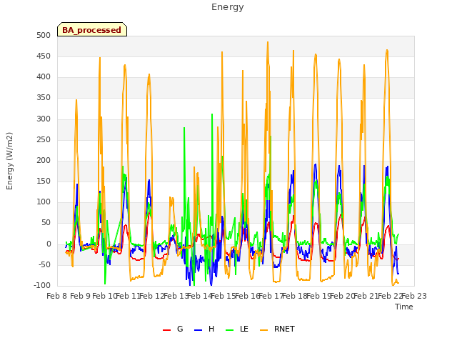
Task: Click the Feb 8 x-axis tick label
Action: 56,296
